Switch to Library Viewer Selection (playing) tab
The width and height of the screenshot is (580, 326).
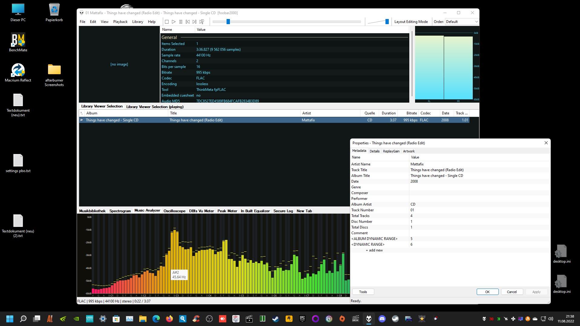tap(155, 107)
